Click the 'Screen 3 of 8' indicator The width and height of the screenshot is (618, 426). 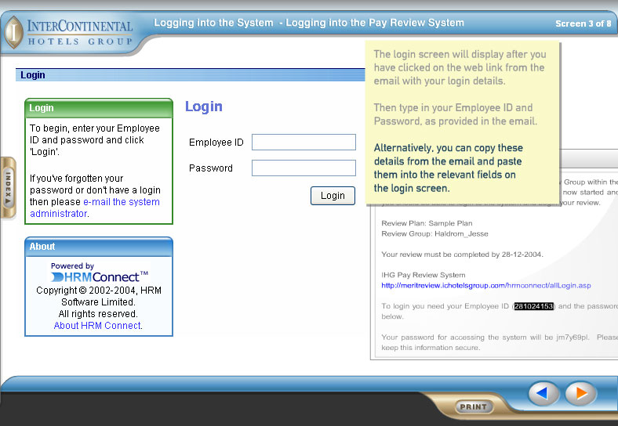click(x=583, y=23)
